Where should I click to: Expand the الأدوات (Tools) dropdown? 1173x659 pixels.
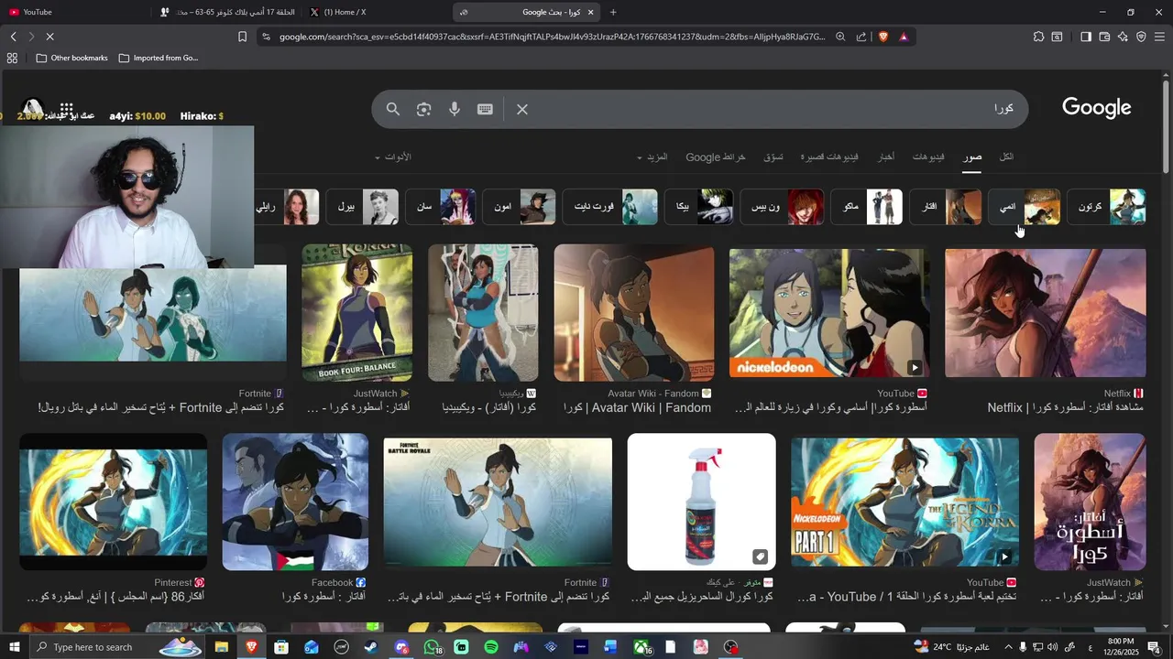coord(393,157)
